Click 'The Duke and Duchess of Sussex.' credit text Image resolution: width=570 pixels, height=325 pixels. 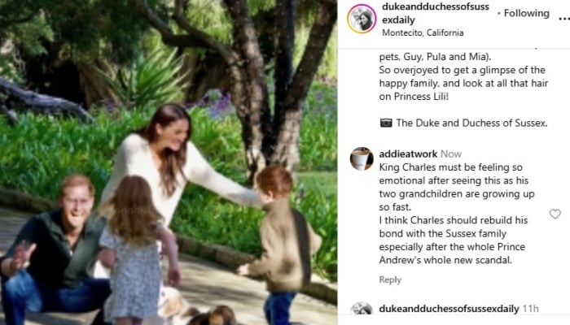[471, 123]
